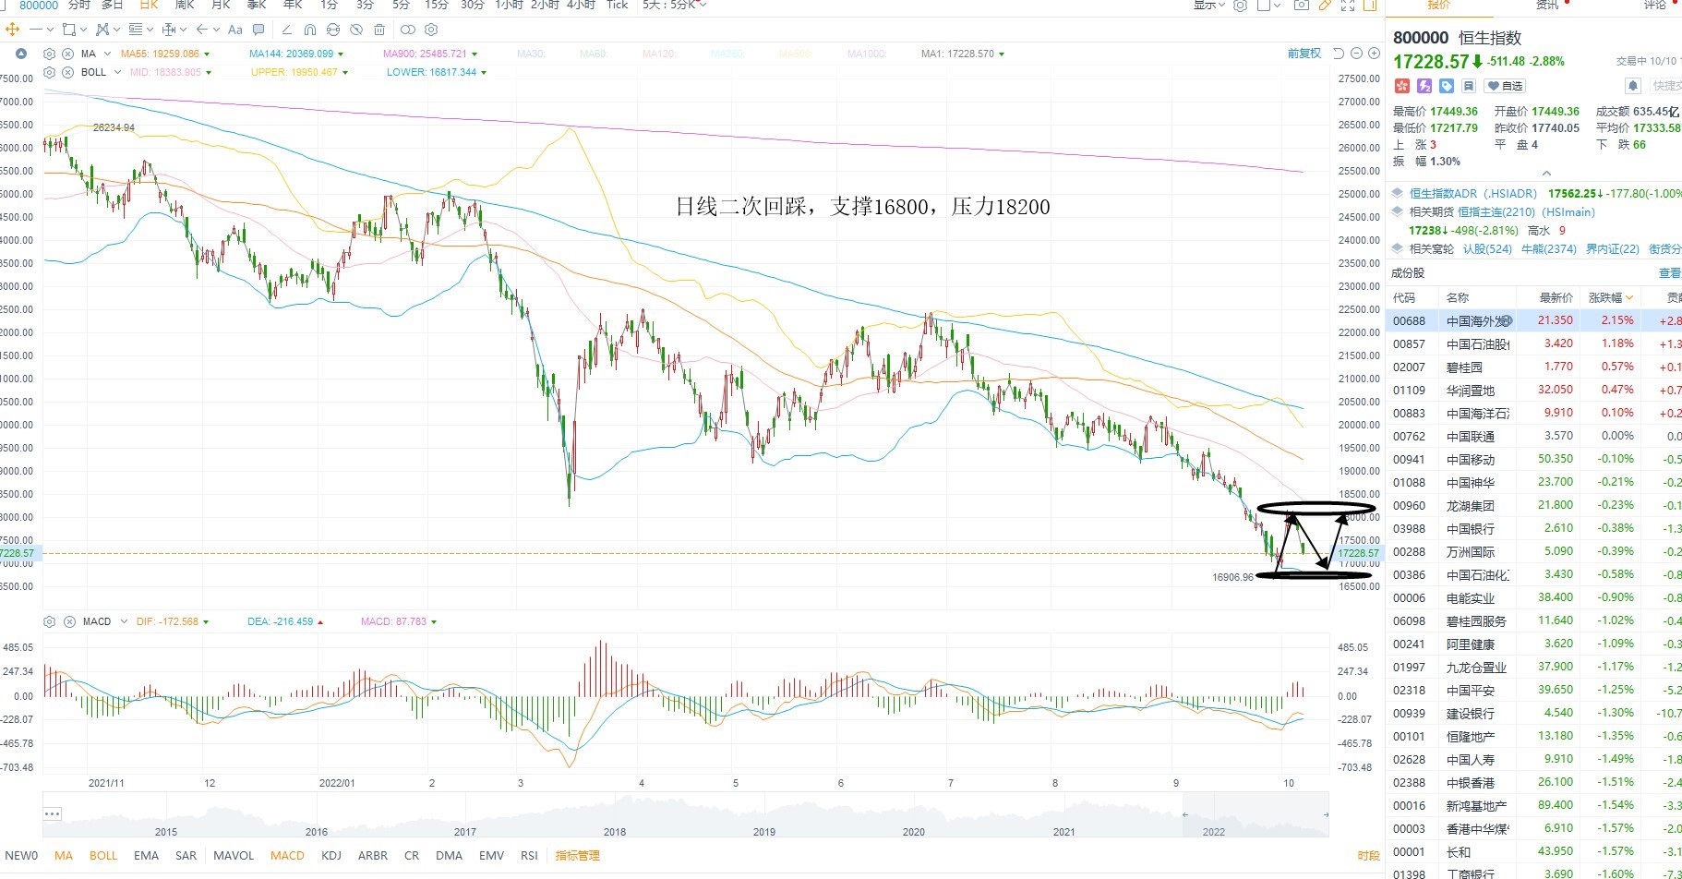Screen dimensions: 1682x879
Task: Switch to the 周K weekly chart tab
Action: pyautogui.click(x=185, y=6)
